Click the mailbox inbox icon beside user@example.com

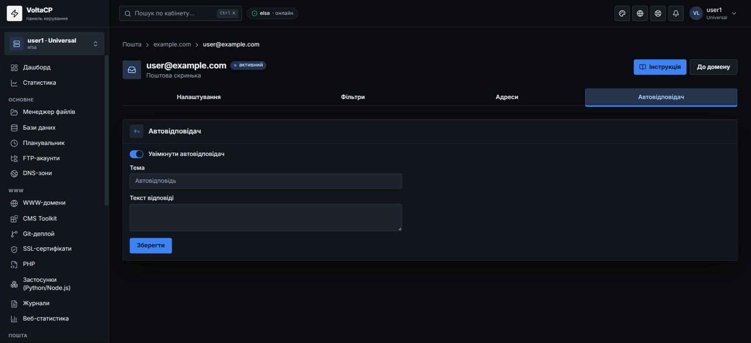[x=132, y=70]
